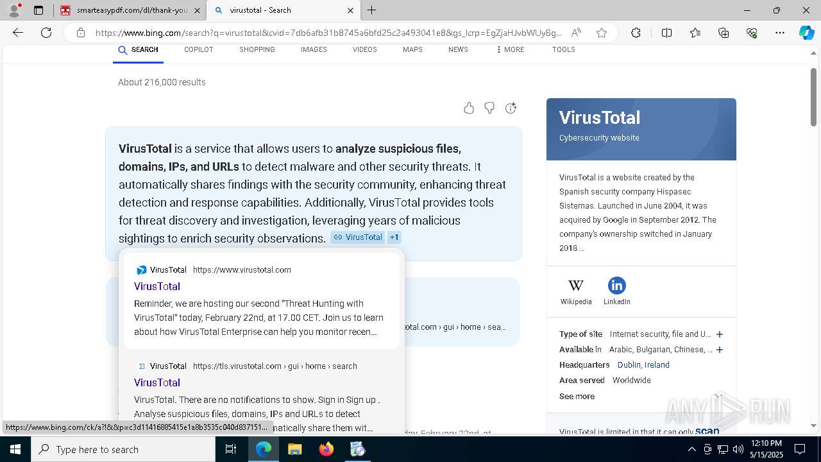
Task: Open the Wikipedia link icon
Action: coord(576,291)
